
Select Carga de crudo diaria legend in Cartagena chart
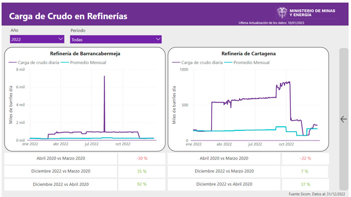pos(198,63)
